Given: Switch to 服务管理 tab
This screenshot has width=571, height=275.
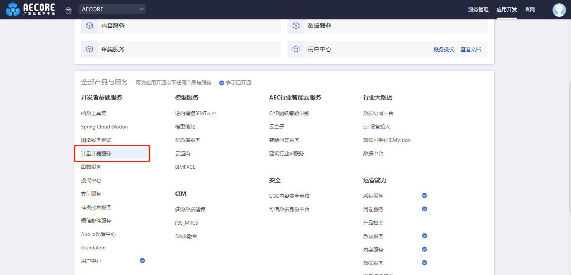Looking at the screenshot, I should [x=478, y=10].
